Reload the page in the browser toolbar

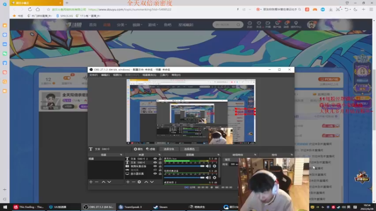30,9
